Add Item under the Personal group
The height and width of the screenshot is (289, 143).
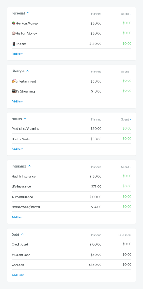17,54
